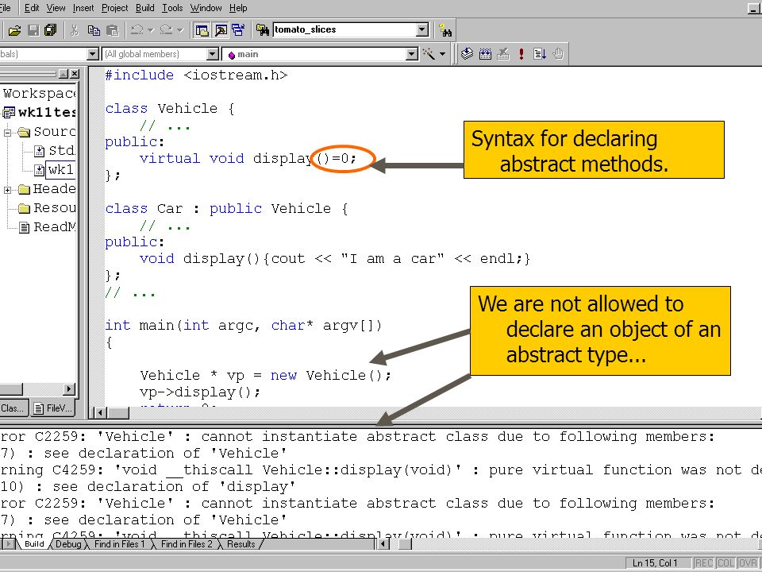Open the class globals combo dropdown
Viewport: 762px width, 572px height.
(x=92, y=54)
